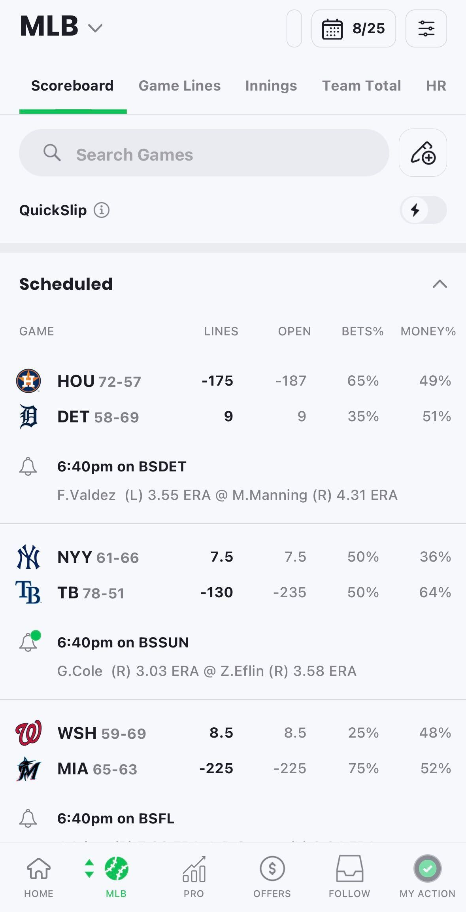Open QuickSlip info icon
The image size is (466, 912).
[x=102, y=210]
